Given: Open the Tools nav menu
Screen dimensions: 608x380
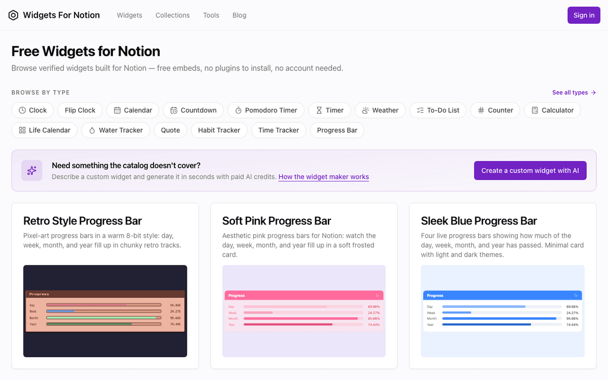Looking at the screenshot, I should tap(211, 15).
